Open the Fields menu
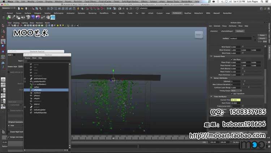This screenshot has height=153, width=271. pyautogui.click(x=116, y=1)
